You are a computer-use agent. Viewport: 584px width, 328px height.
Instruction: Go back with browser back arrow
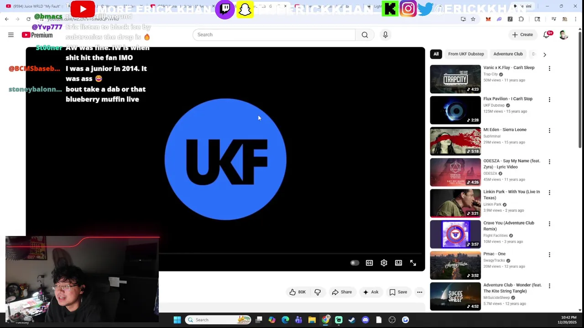coord(6,19)
